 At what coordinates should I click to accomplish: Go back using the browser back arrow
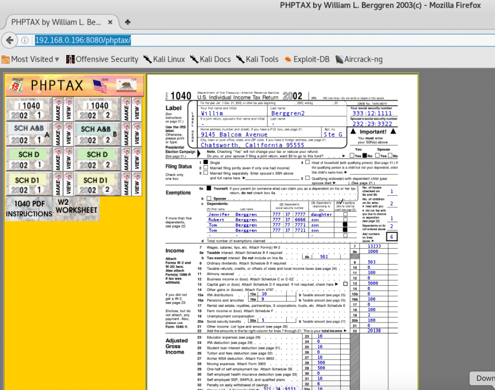click(x=10, y=41)
